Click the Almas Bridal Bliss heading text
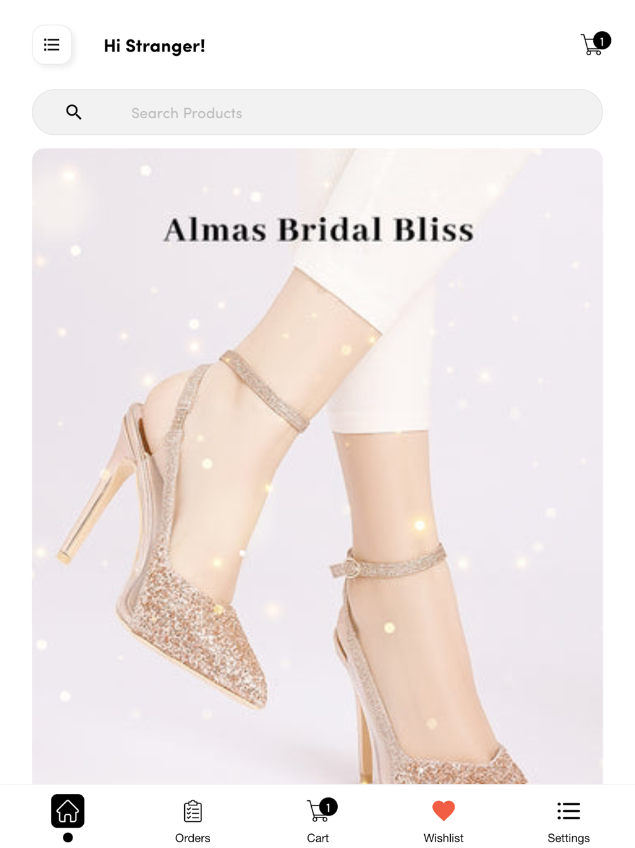The height and width of the screenshot is (848, 635). coord(319,230)
